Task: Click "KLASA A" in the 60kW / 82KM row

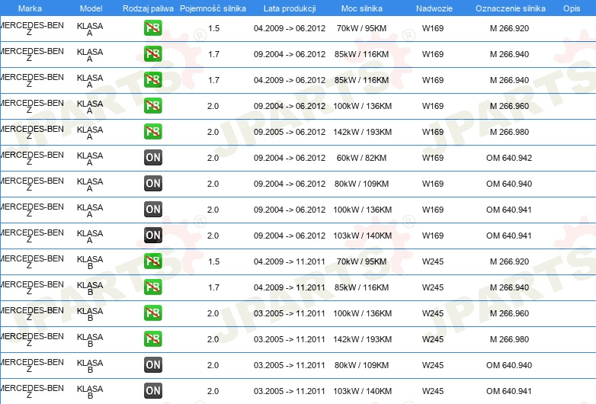Action: point(90,159)
